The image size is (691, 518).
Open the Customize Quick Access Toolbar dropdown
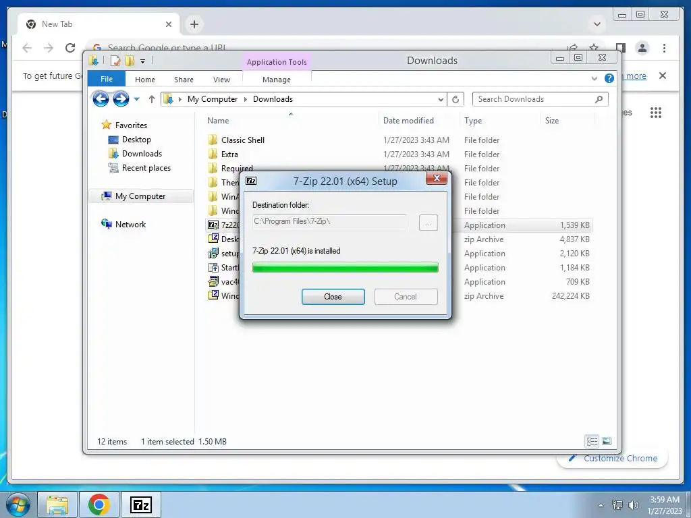point(143,61)
